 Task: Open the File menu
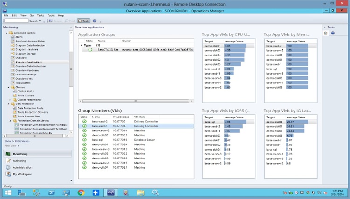click(6, 16)
